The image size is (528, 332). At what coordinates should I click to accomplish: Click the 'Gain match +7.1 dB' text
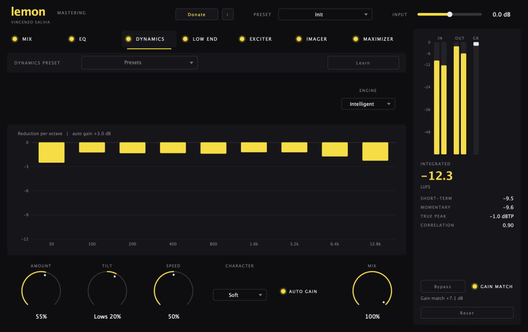(x=442, y=298)
